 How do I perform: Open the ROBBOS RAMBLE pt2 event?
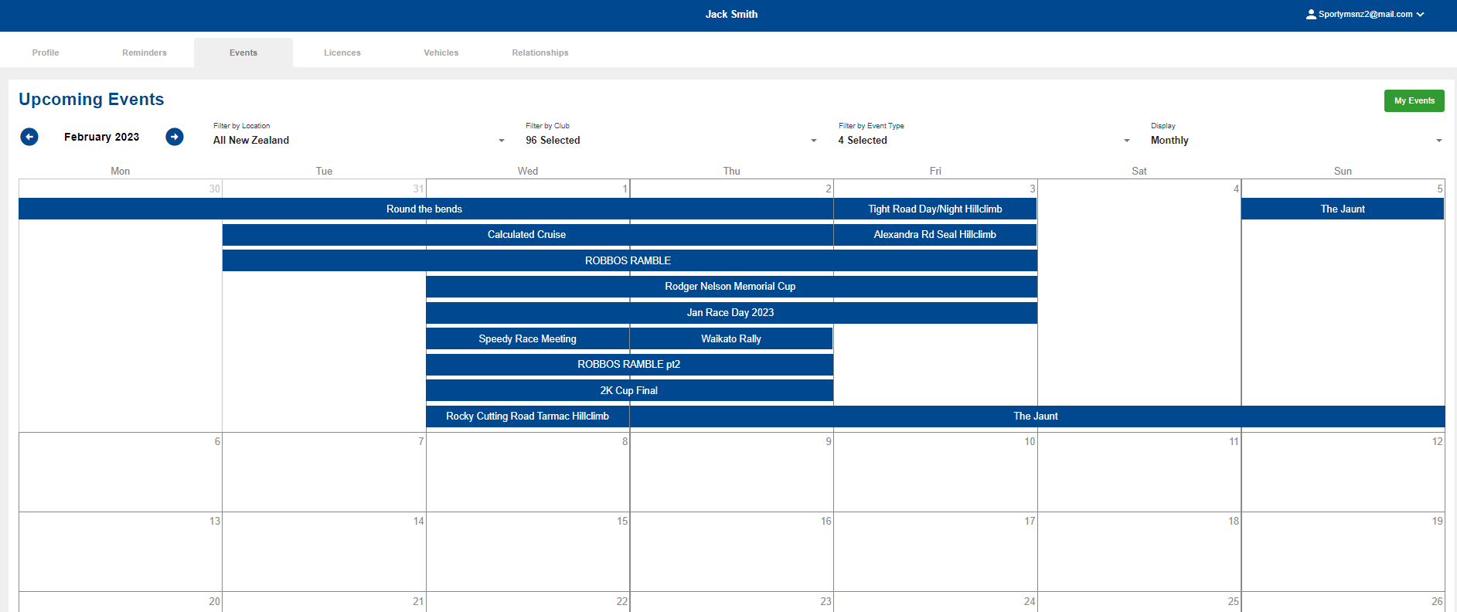pyautogui.click(x=629, y=364)
